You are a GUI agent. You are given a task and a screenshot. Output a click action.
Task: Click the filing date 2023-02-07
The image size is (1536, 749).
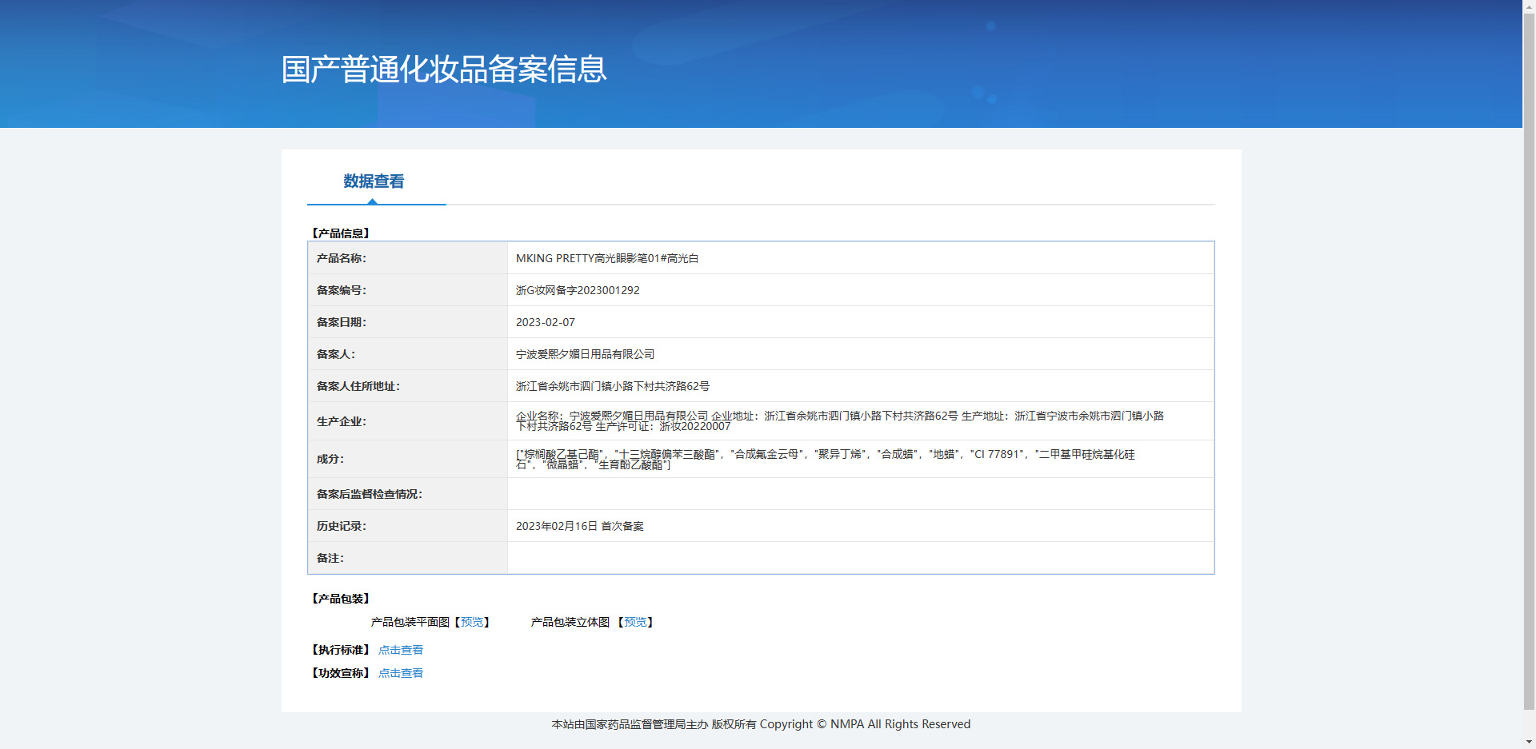pos(546,322)
